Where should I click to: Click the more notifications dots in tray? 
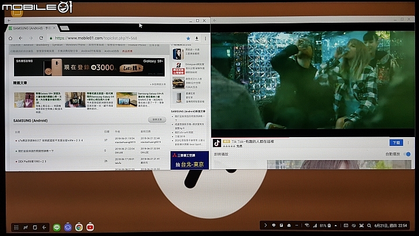point(297,226)
